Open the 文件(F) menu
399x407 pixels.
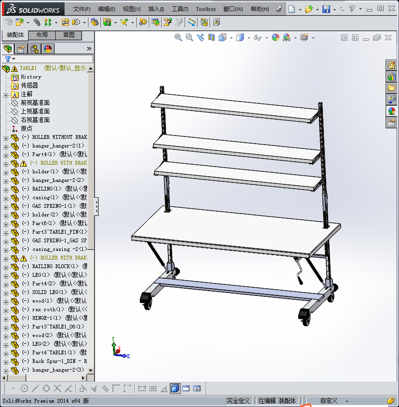[x=81, y=9]
